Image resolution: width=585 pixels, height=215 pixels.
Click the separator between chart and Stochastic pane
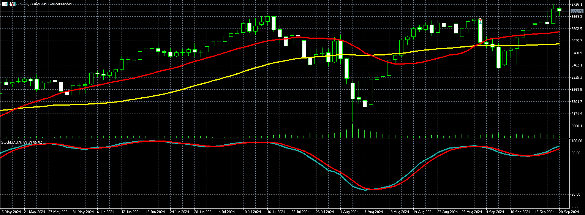coord(285,138)
